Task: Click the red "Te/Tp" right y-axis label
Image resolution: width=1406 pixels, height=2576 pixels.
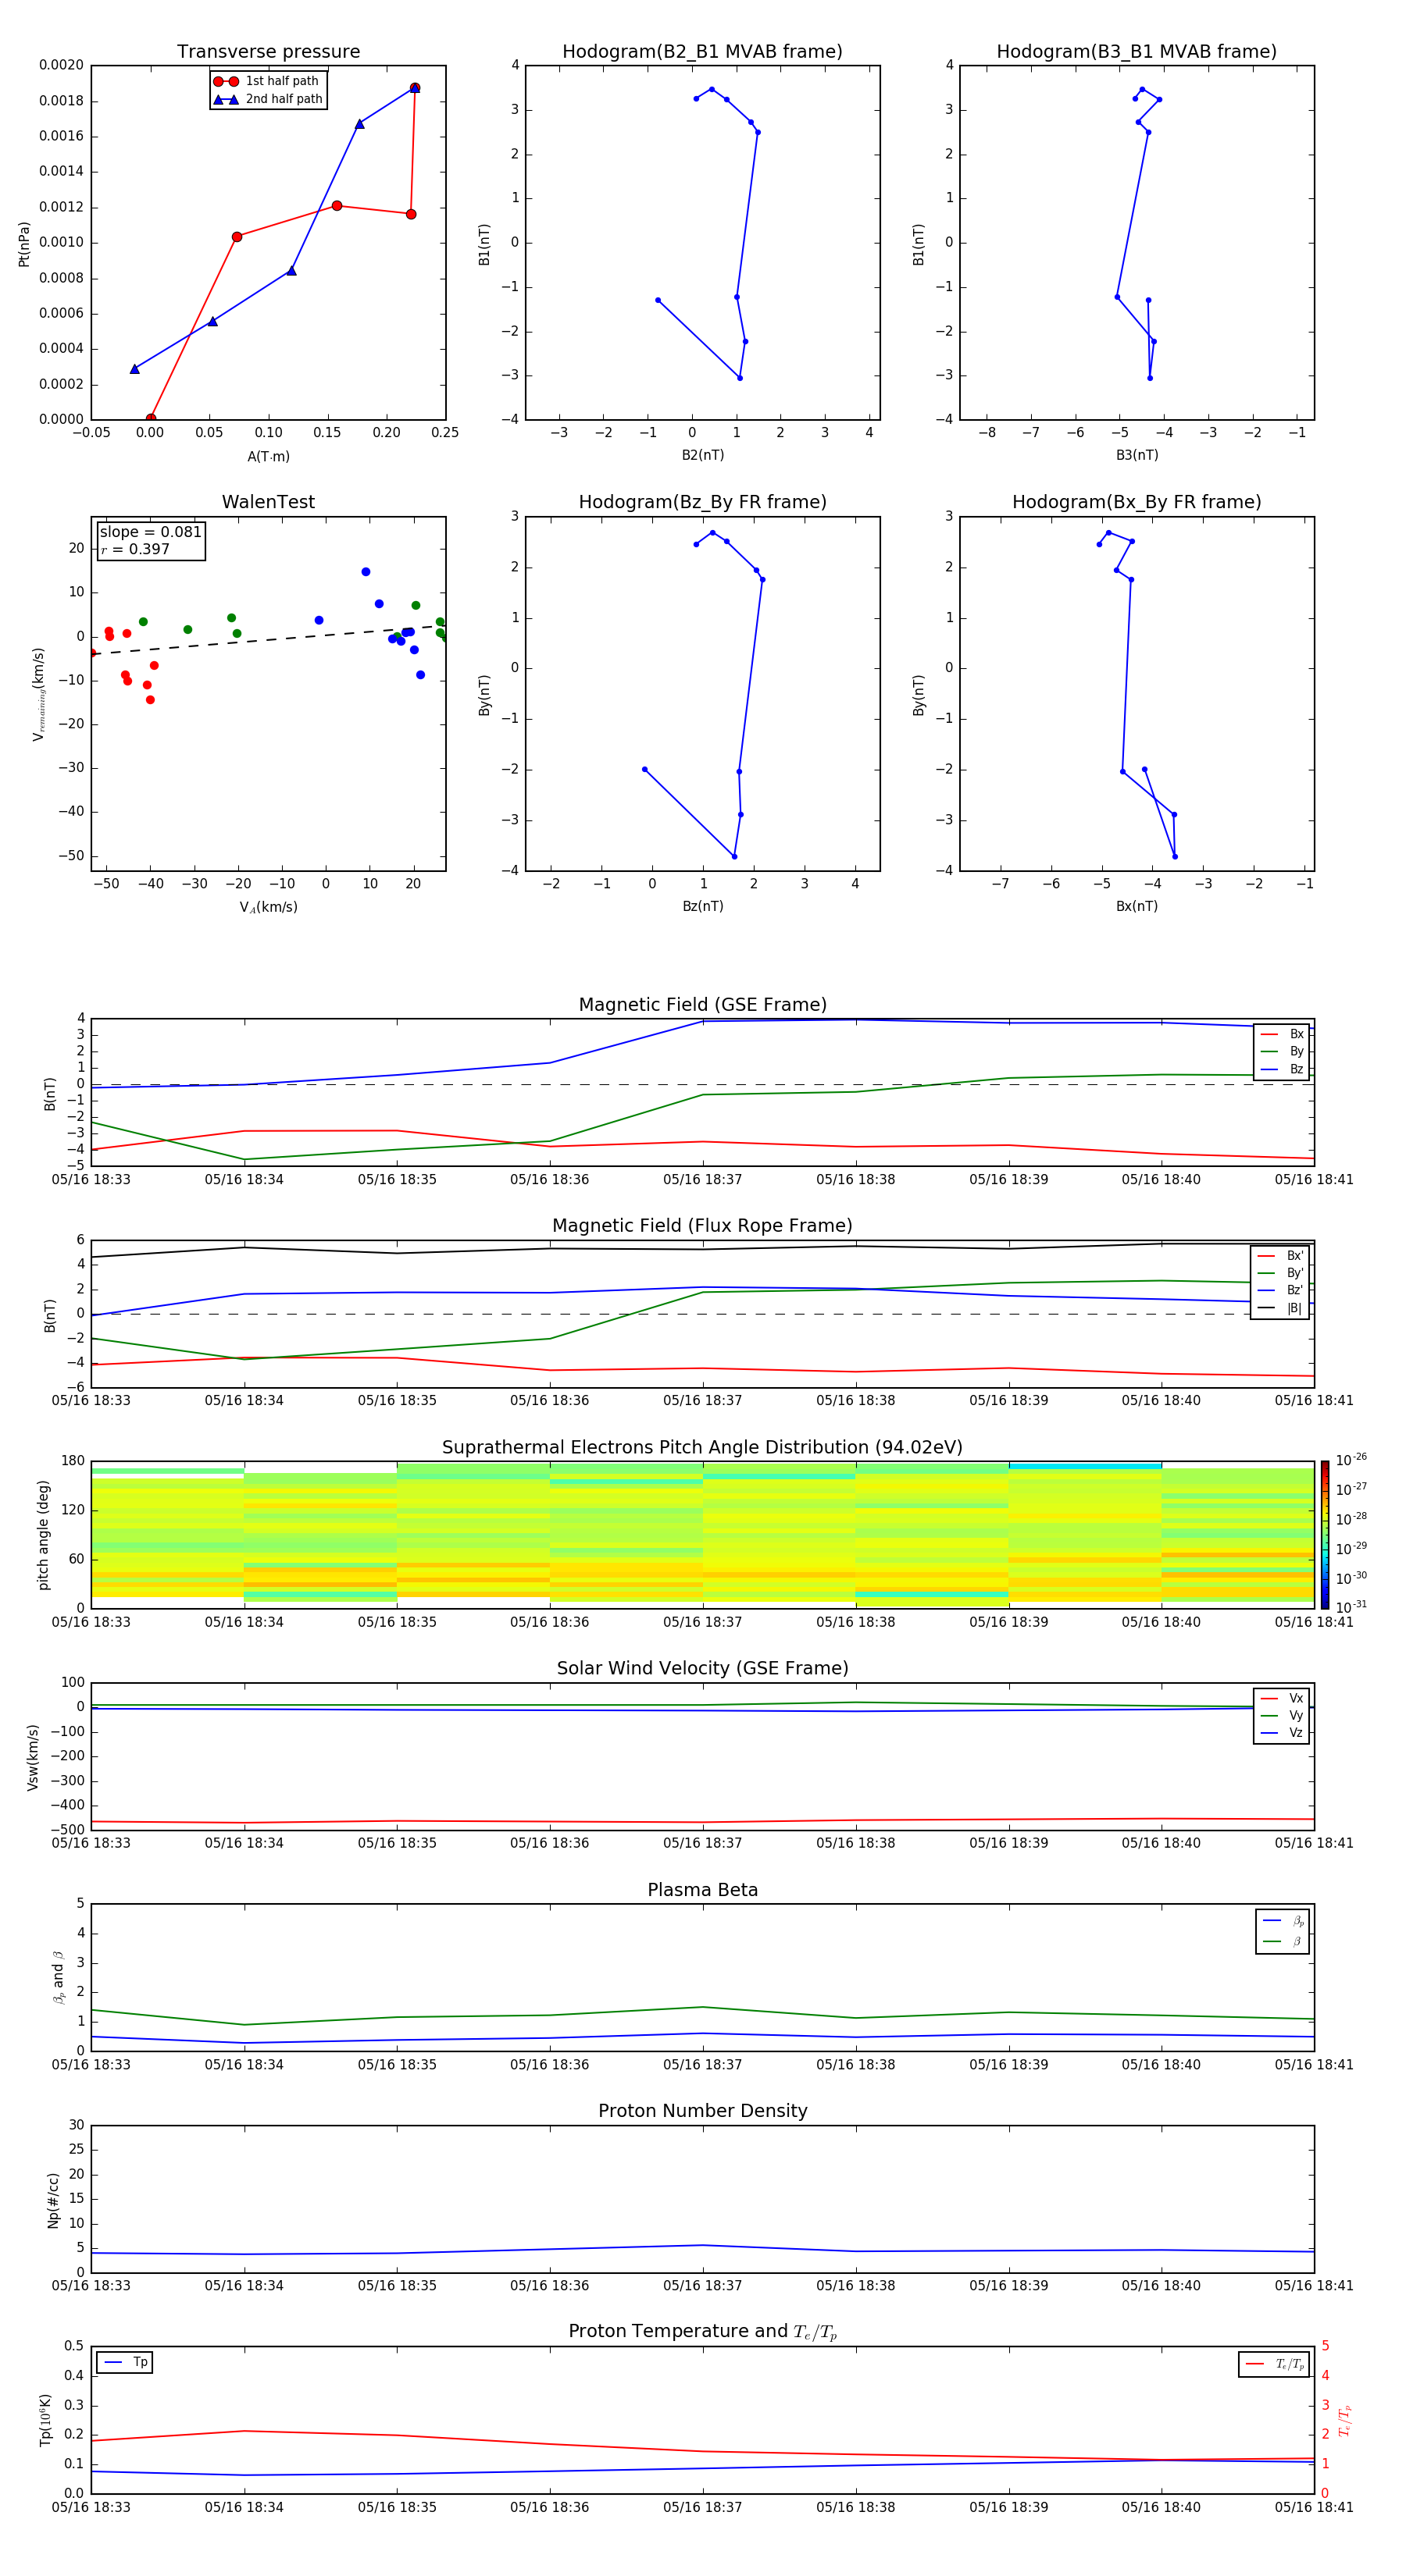Action: 1344,2421
